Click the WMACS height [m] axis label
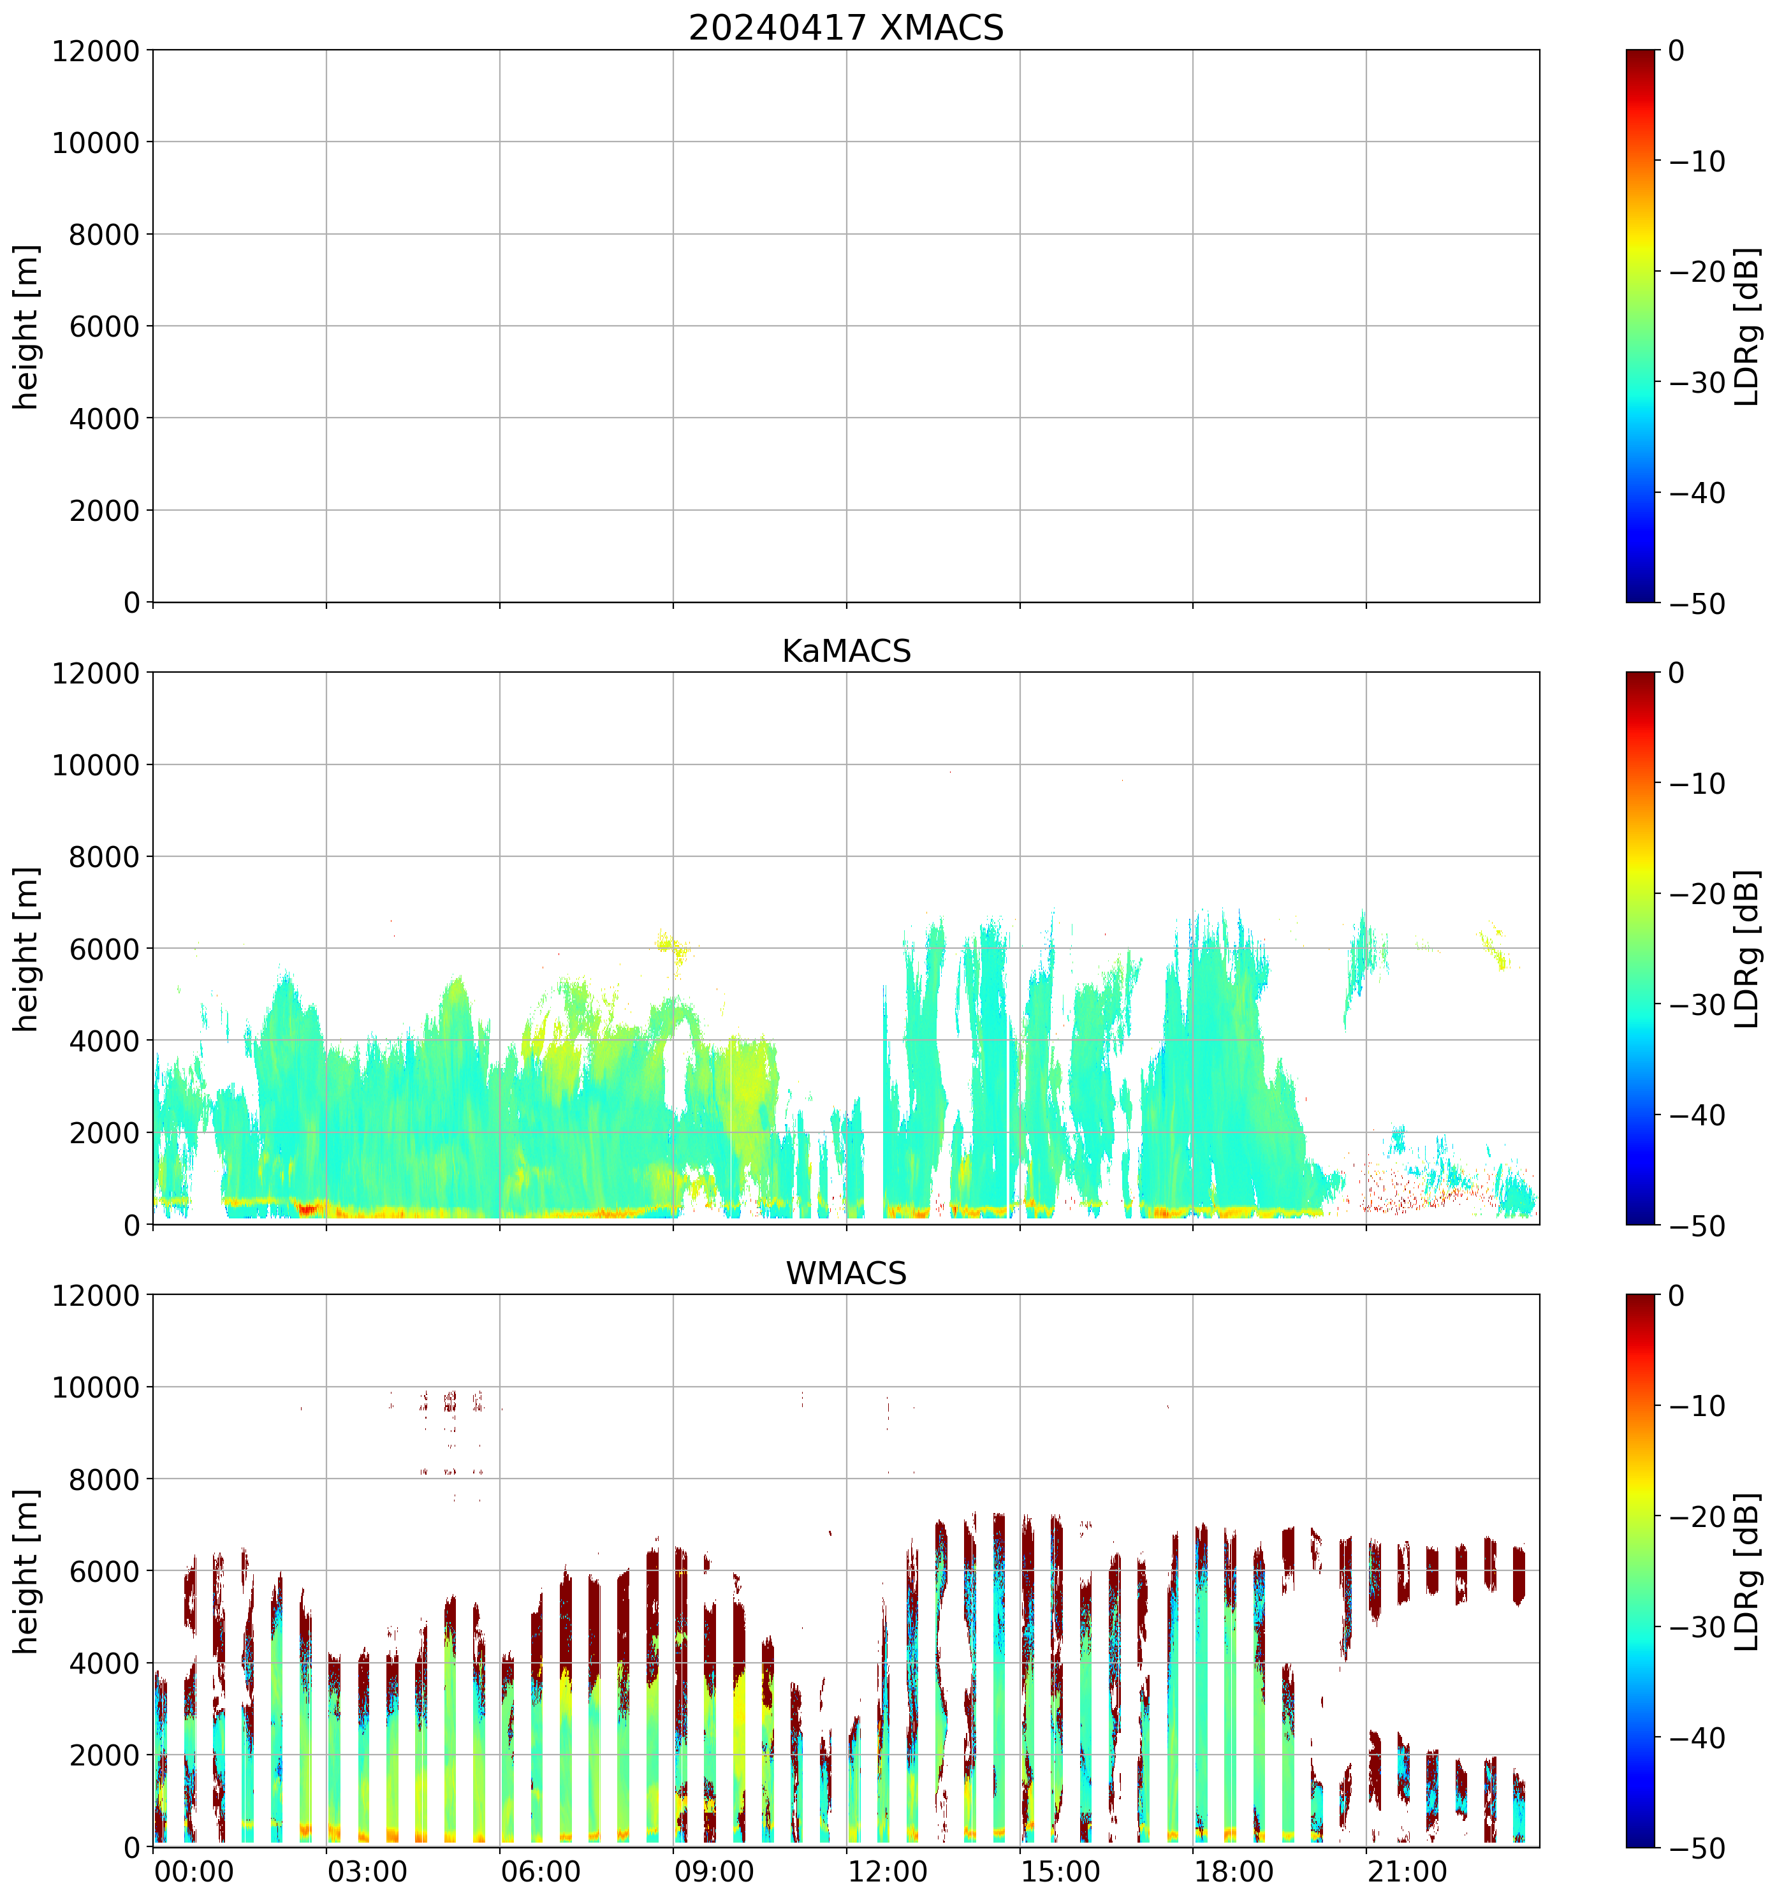The height and width of the screenshot is (1900, 1777). pyautogui.click(x=27, y=1570)
